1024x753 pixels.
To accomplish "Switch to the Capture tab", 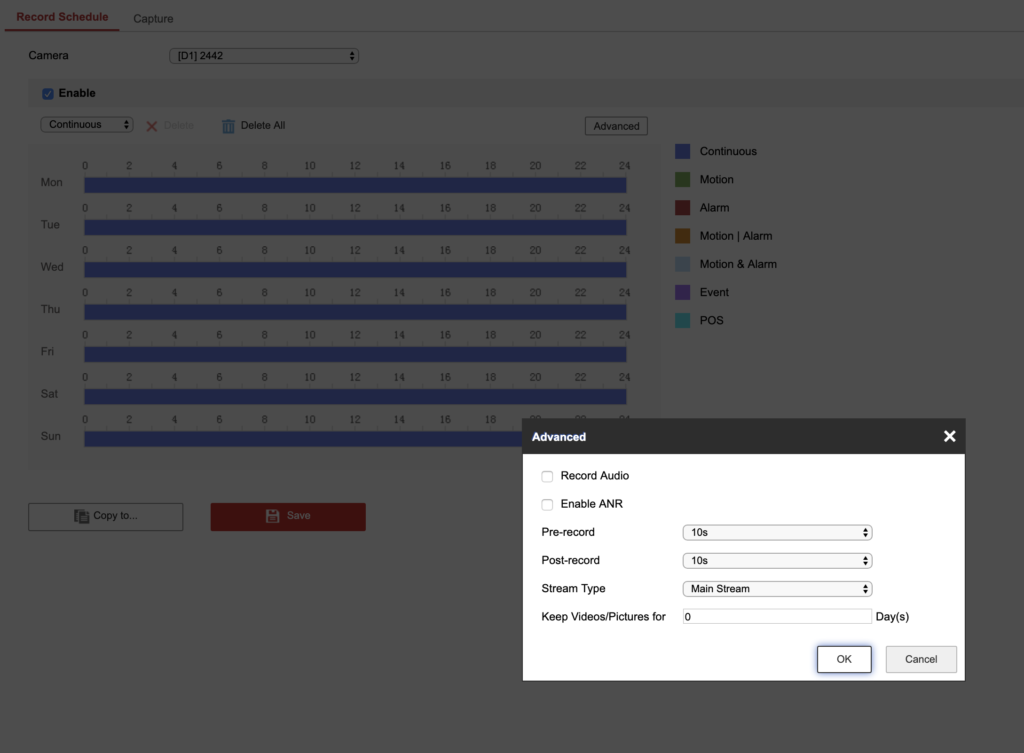I will 153,19.
